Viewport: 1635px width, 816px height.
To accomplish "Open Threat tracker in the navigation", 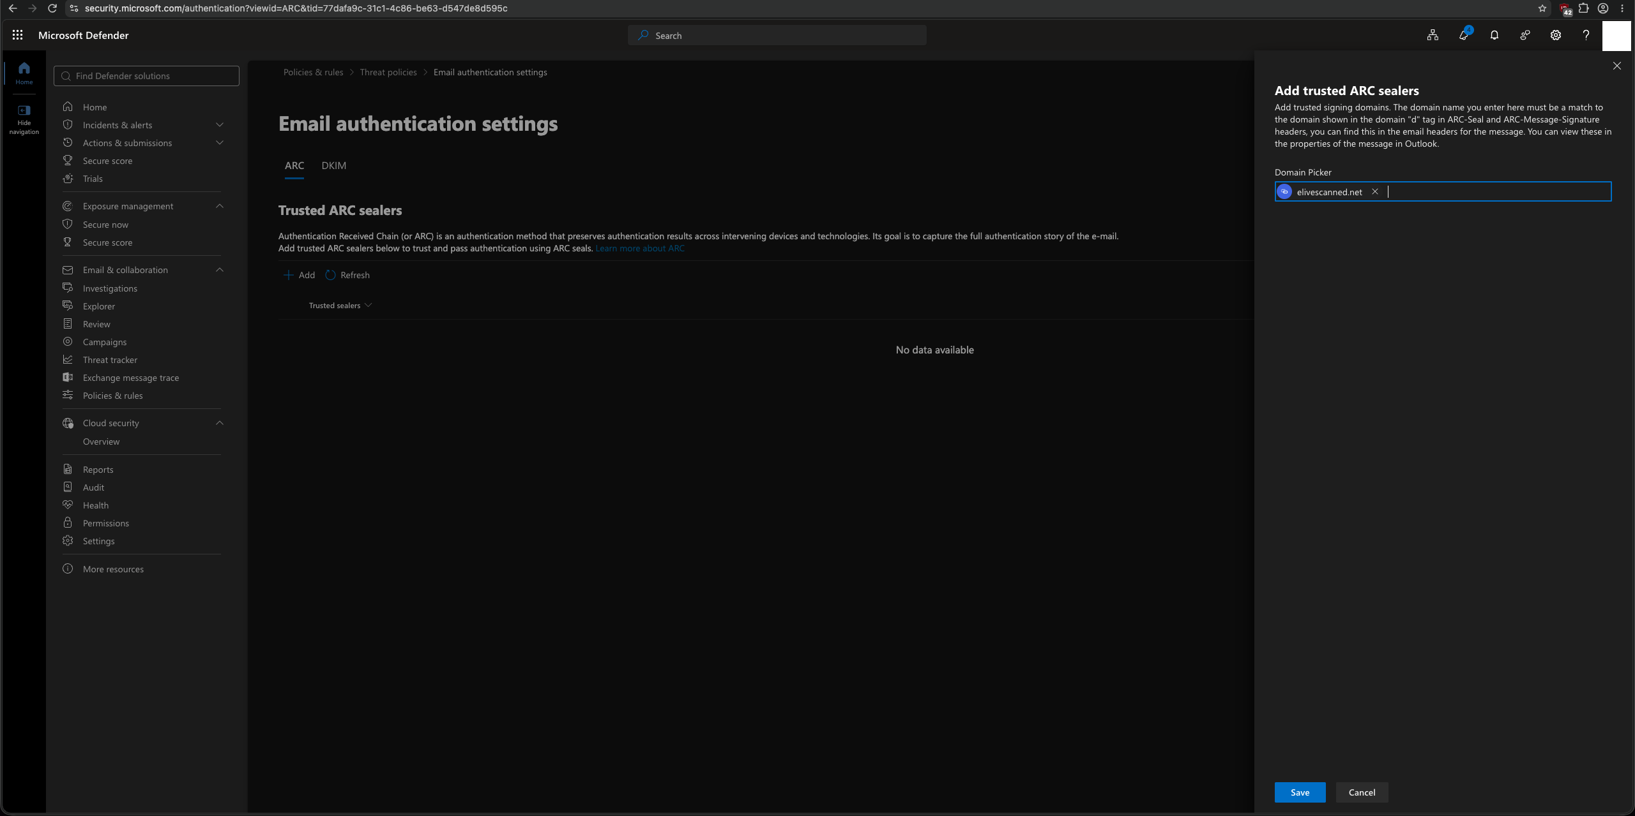I will coord(110,360).
